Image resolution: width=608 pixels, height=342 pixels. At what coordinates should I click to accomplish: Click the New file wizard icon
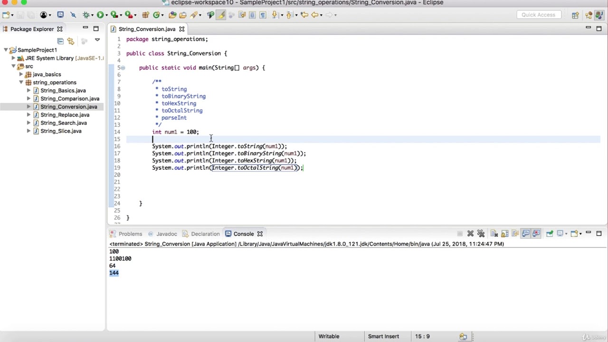5,15
